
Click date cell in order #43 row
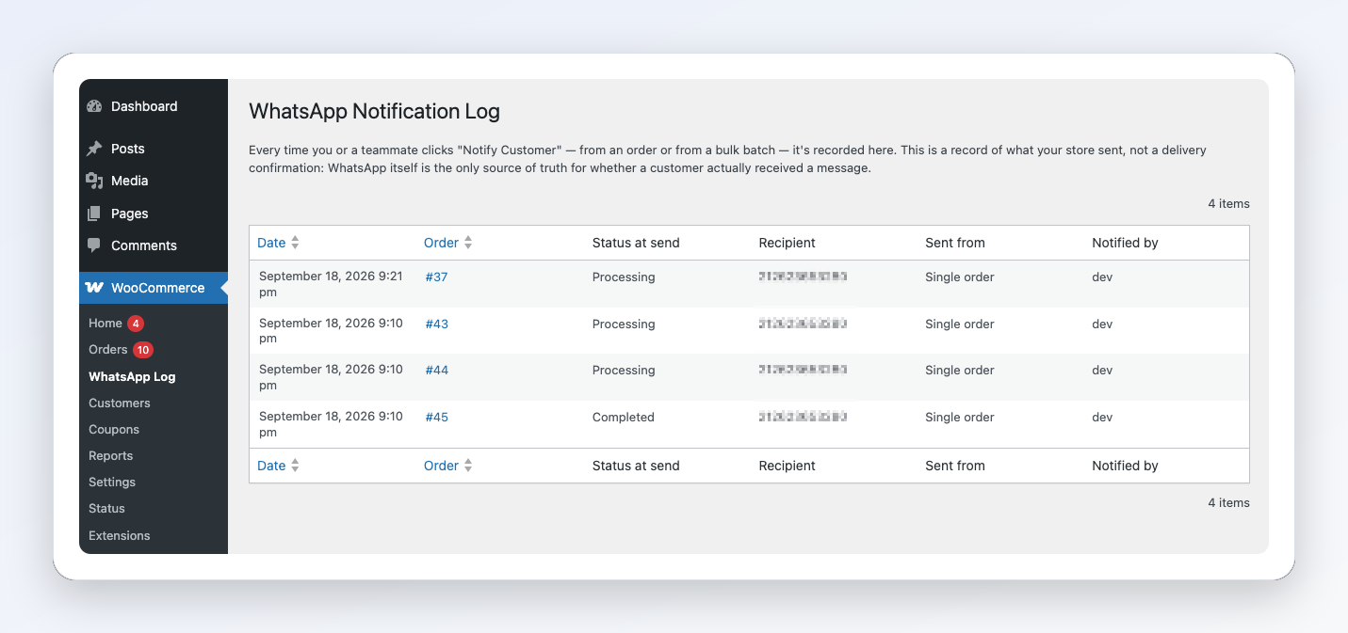[x=331, y=331]
